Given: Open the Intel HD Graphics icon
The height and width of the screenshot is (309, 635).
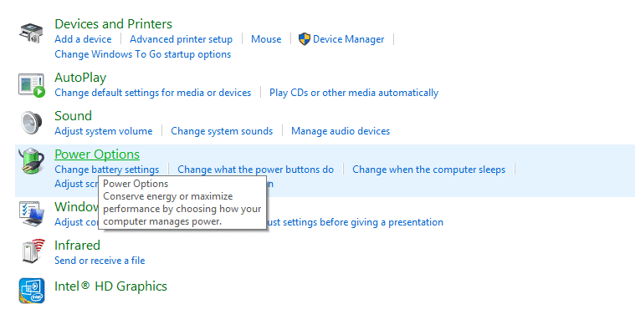Looking at the screenshot, I should pos(32,291).
